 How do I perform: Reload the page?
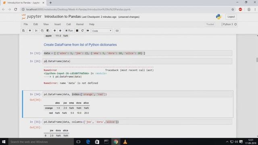(15, 9)
